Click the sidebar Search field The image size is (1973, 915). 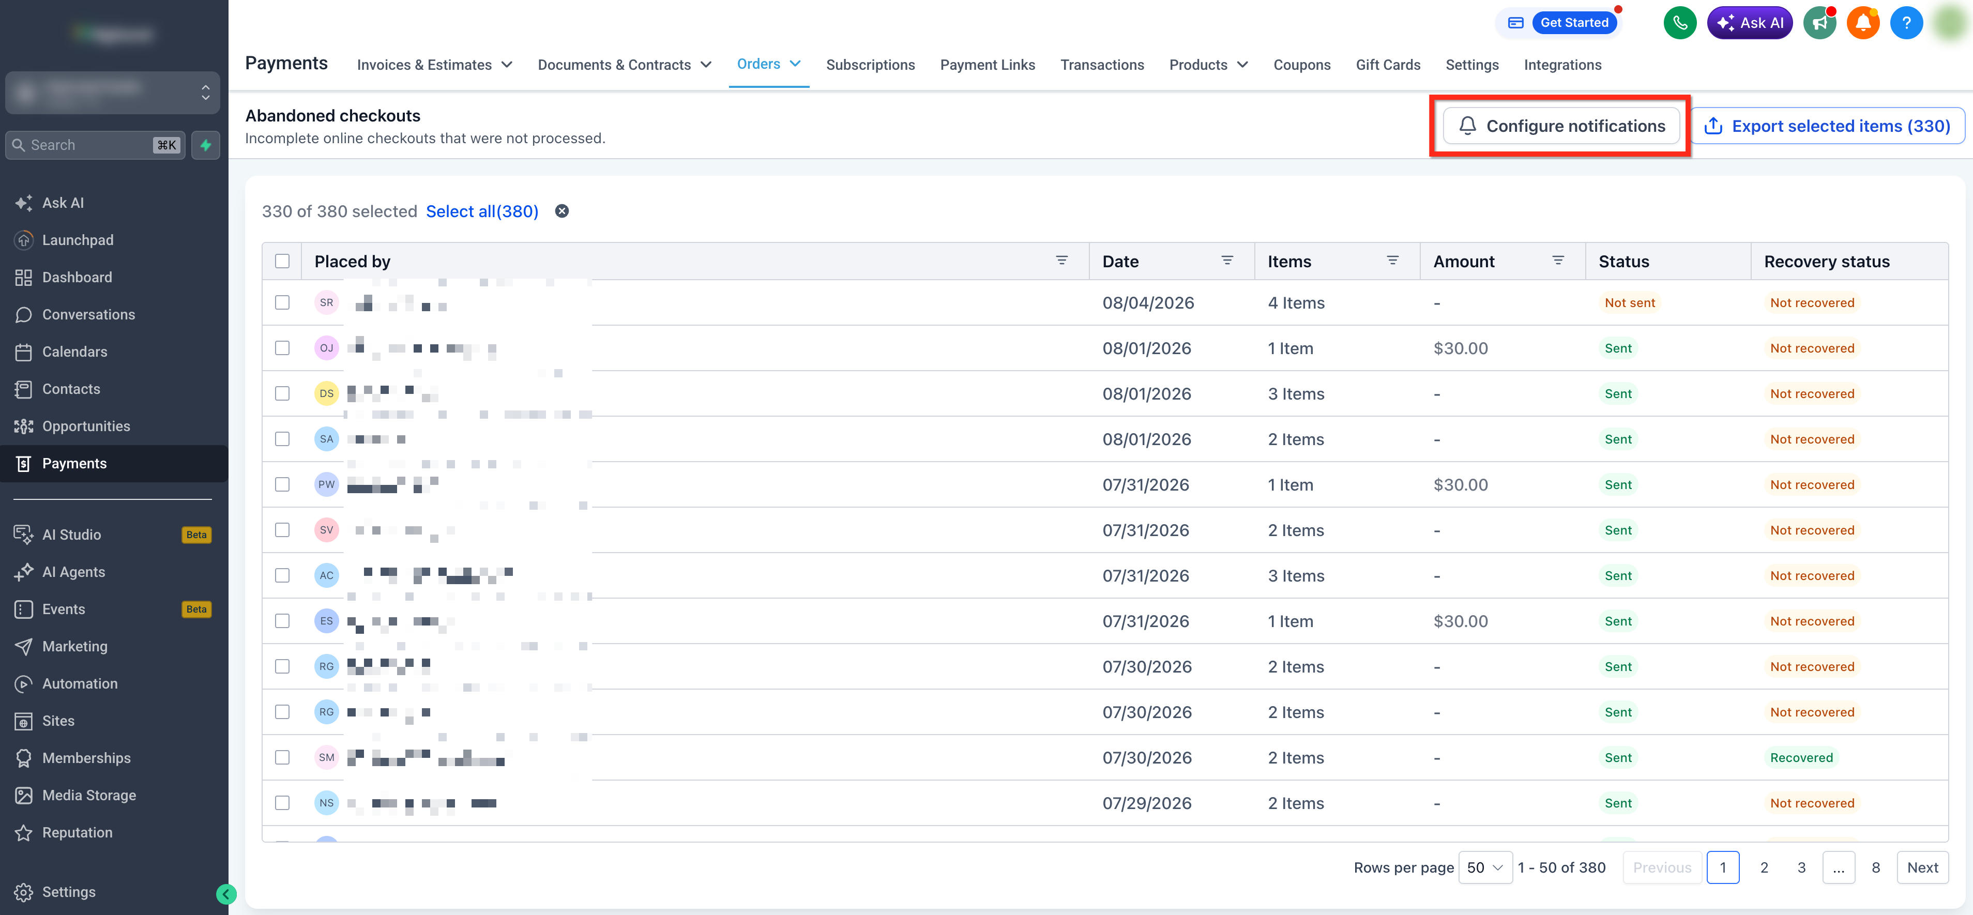click(x=95, y=145)
